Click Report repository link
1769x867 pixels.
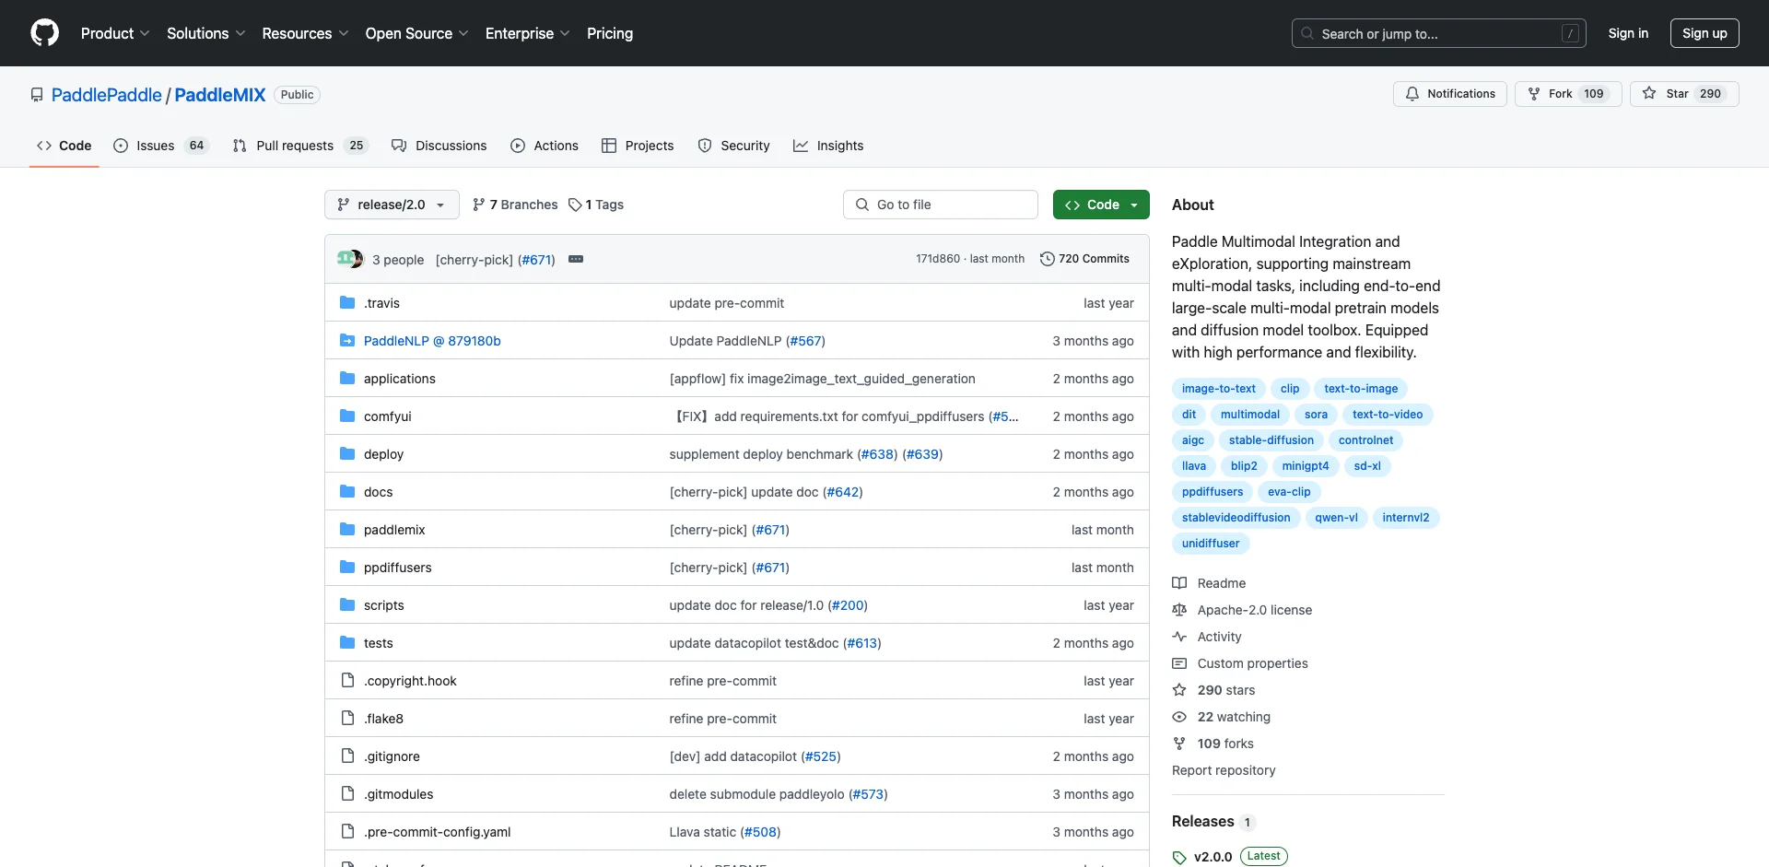[x=1224, y=770]
